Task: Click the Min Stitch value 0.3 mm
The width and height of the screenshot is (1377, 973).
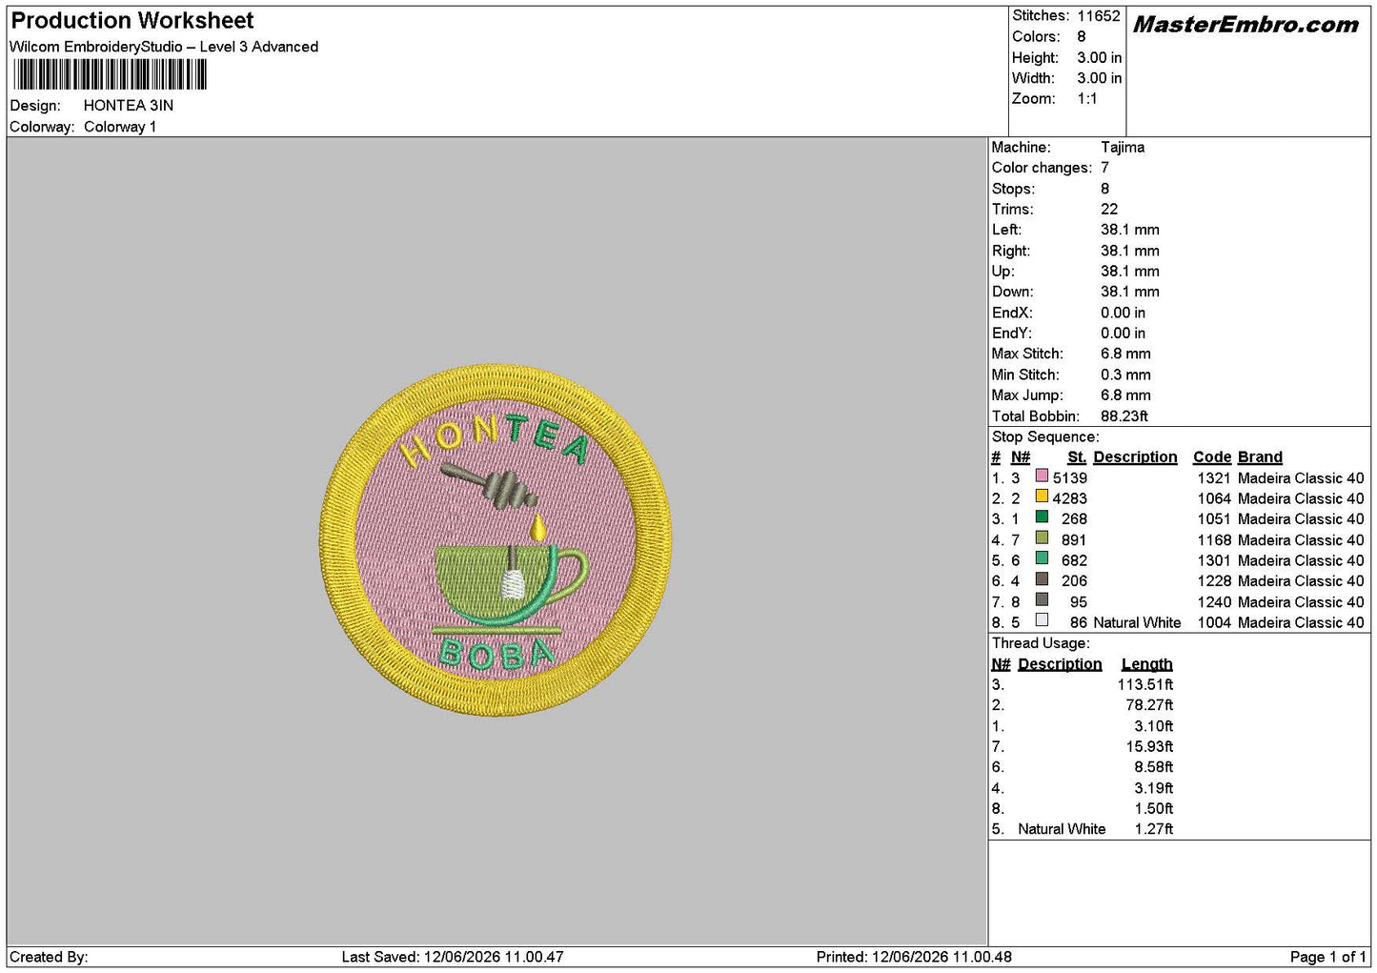Action: [1125, 375]
